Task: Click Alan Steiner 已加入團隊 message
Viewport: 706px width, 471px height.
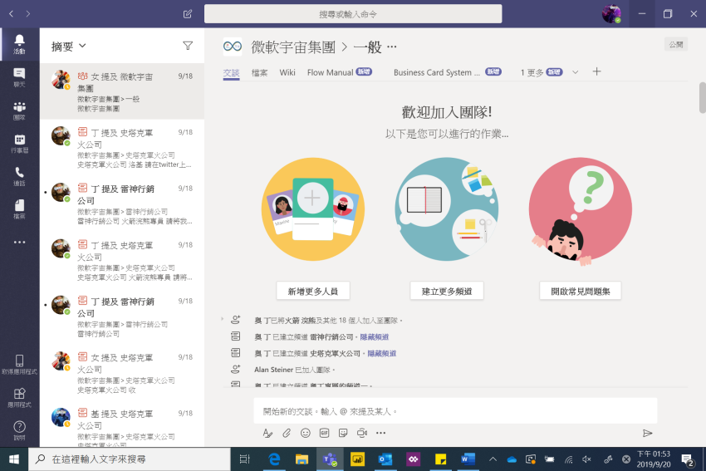Action: click(294, 370)
